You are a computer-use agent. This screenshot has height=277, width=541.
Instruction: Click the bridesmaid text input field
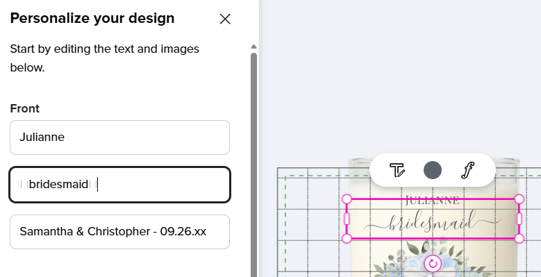tap(119, 185)
